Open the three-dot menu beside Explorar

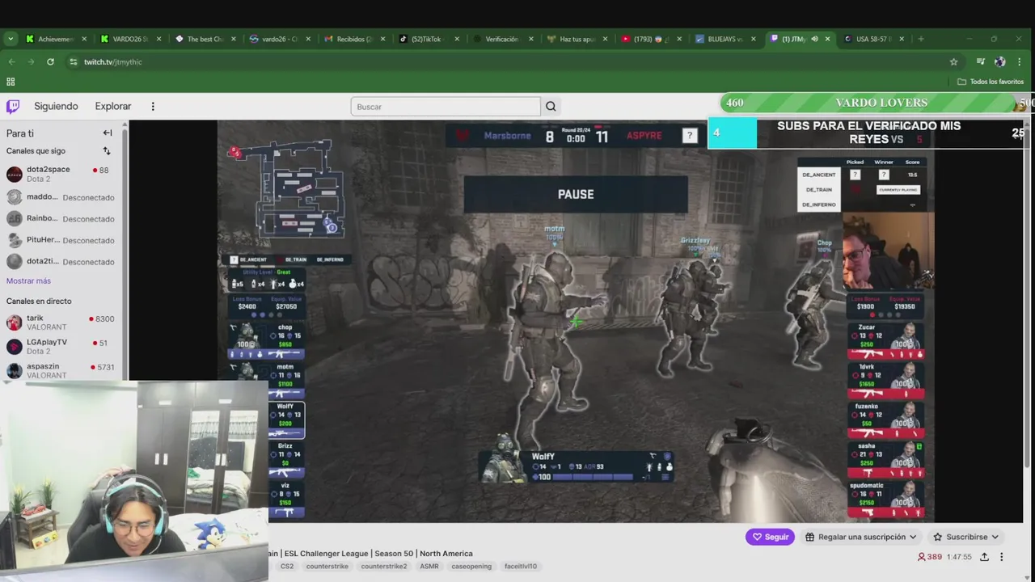pos(153,106)
